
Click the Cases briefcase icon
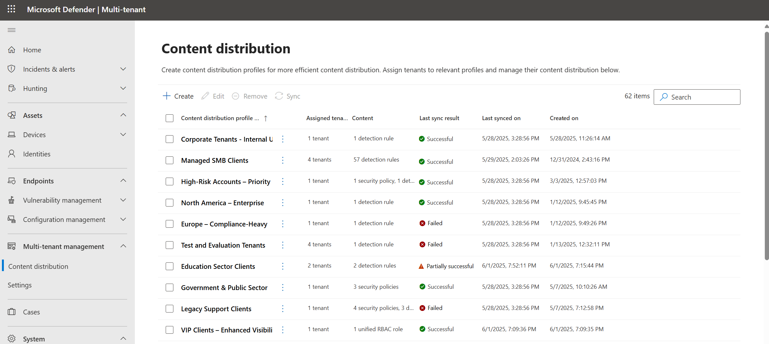(12, 312)
